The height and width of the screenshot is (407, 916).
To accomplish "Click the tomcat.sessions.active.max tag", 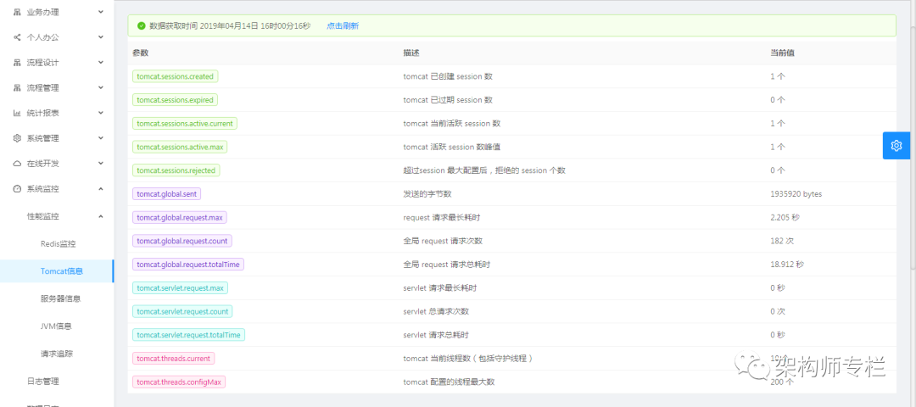I will coord(180,148).
